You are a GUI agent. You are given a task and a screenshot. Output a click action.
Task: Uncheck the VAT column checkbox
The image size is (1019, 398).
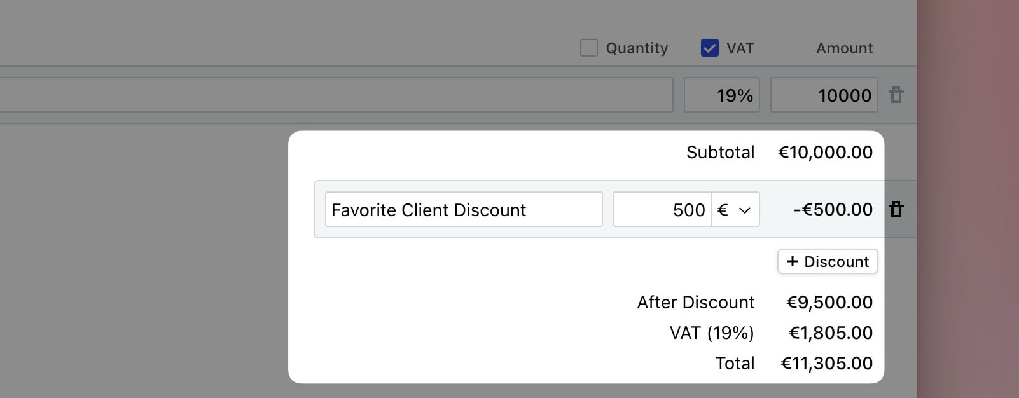point(709,48)
